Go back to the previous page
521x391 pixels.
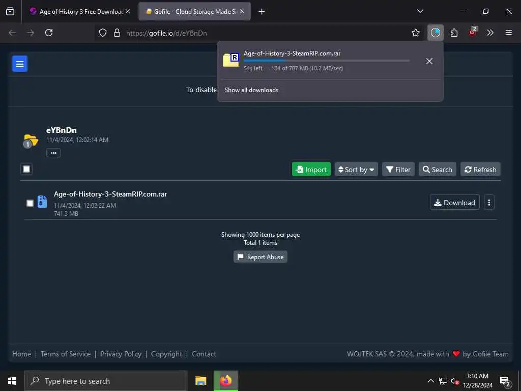pos(12,33)
